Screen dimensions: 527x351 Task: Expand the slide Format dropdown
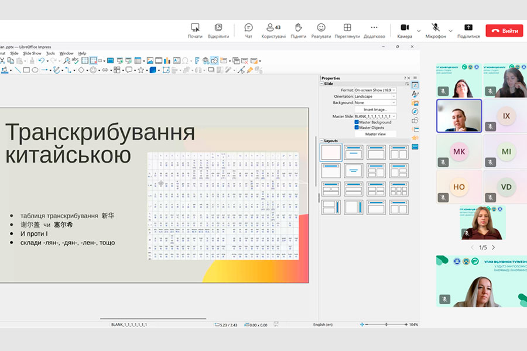tap(375, 90)
